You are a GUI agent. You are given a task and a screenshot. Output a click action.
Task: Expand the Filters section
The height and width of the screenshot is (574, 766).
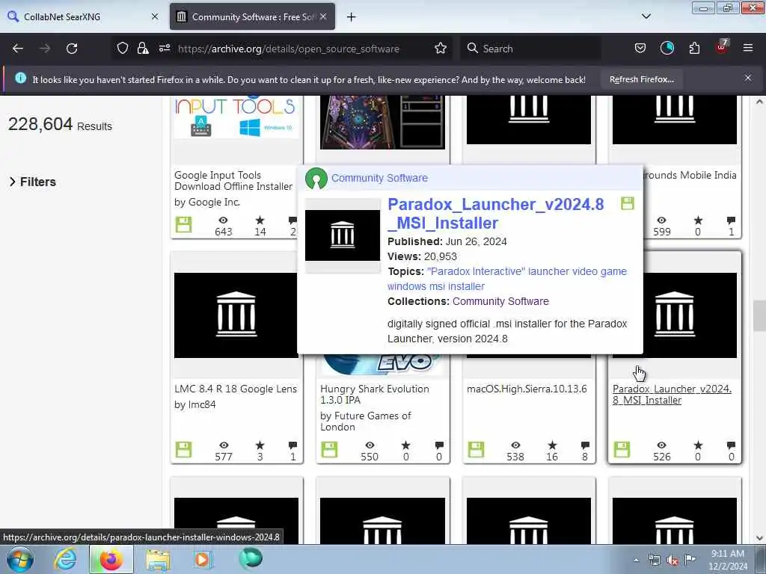point(33,182)
